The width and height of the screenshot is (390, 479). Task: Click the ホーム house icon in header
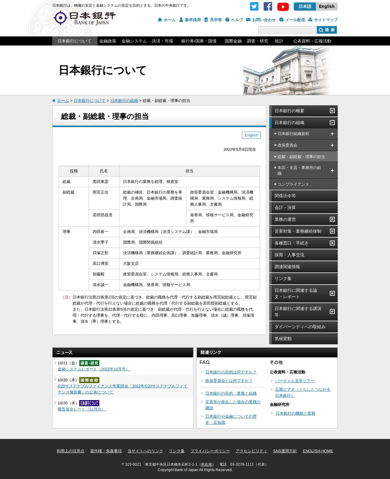coord(160,20)
